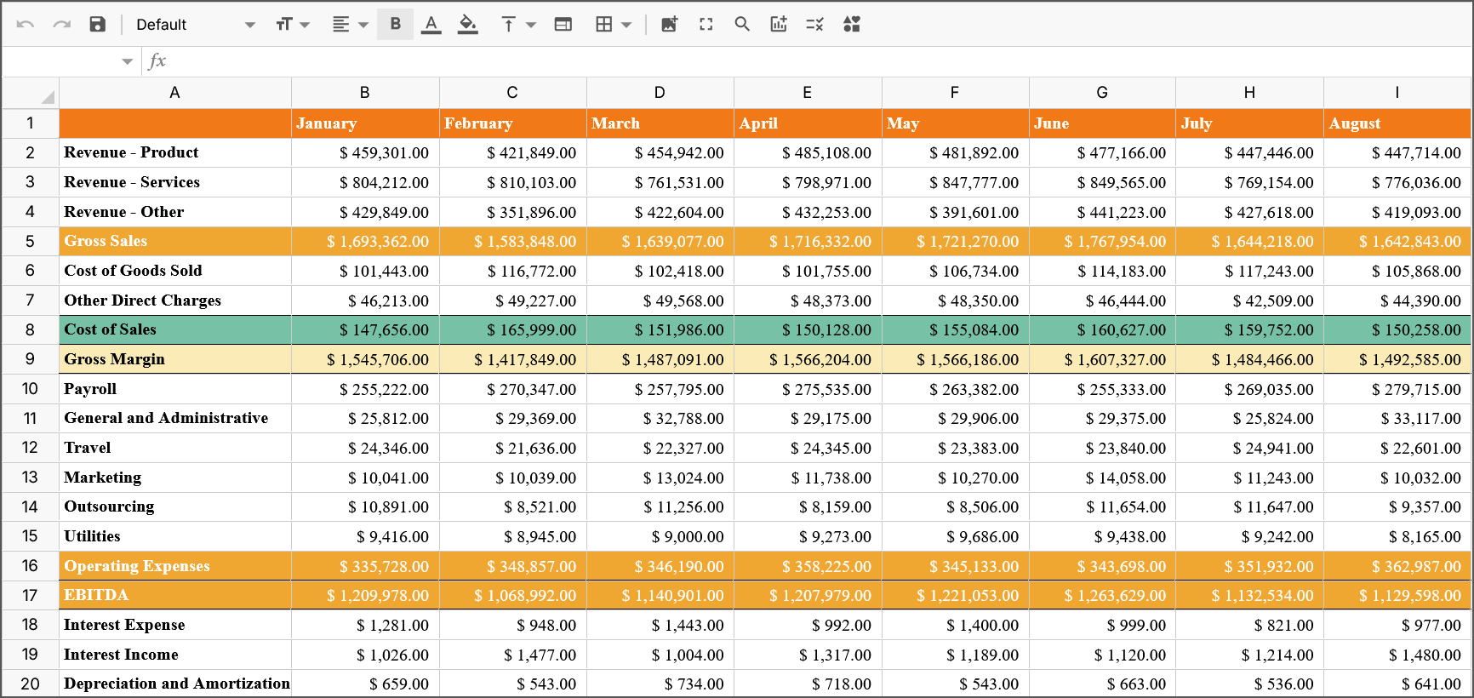This screenshot has width=1474, height=698.
Task: Select column A header
Action: [175, 93]
